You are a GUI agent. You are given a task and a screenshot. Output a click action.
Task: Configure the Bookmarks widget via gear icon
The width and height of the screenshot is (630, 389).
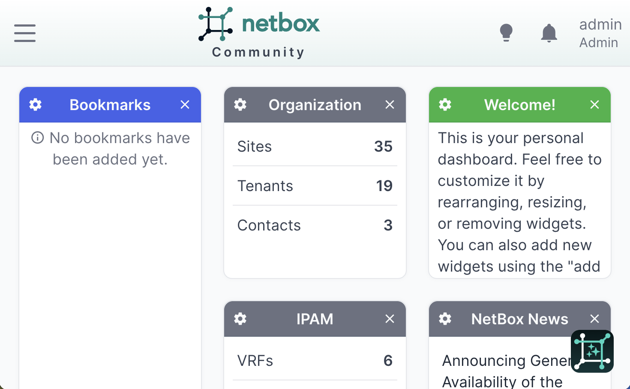36,105
